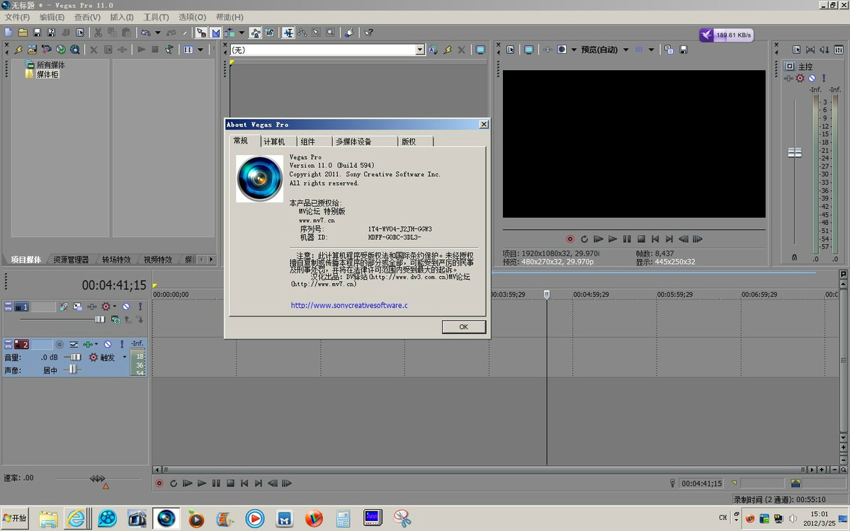Screen dimensions: 850x531
Task: Toggle Enable Snapping in the main toolbar
Action: tap(201, 33)
